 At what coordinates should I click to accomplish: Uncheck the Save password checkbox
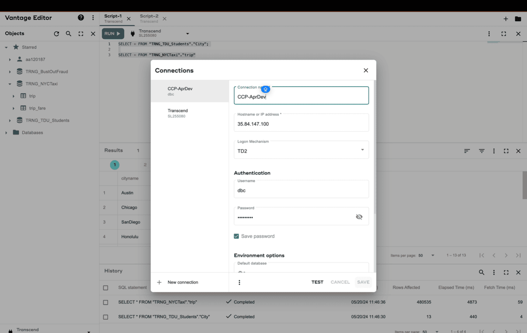[236, 236]
